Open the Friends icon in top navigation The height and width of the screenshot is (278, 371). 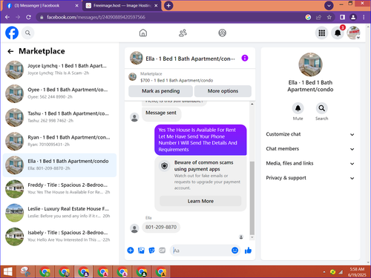pyautogui.click(x=183, y=33)
